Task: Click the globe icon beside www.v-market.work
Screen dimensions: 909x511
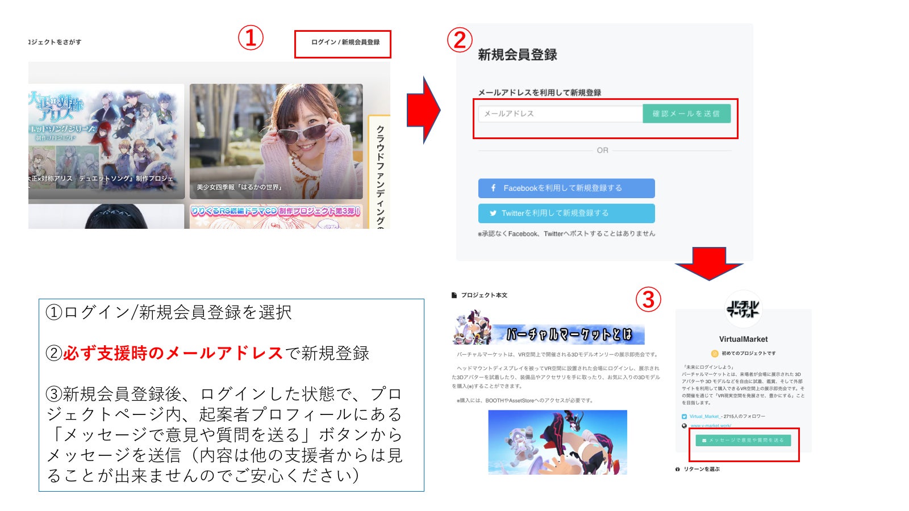Action: tap(685, 425)
